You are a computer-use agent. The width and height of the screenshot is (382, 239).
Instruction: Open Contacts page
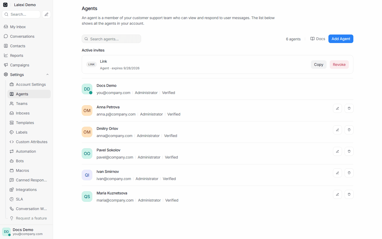(x=26, y=46)
